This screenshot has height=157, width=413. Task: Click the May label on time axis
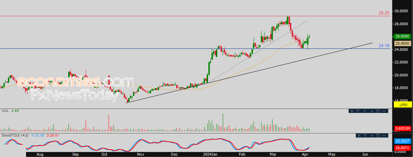point(332,155)
